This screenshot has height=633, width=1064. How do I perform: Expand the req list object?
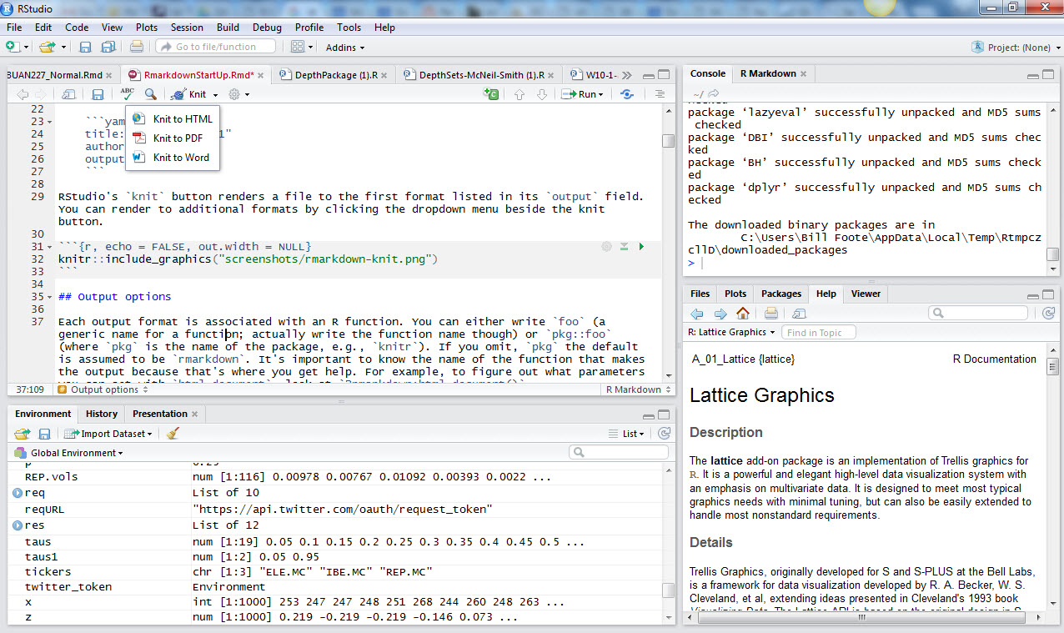click(x=17, y=493)
